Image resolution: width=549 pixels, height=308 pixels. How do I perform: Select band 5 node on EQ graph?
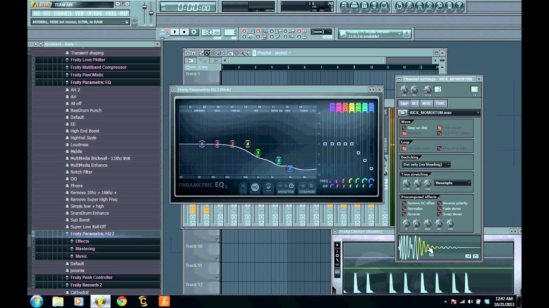(x=258, y=153)
